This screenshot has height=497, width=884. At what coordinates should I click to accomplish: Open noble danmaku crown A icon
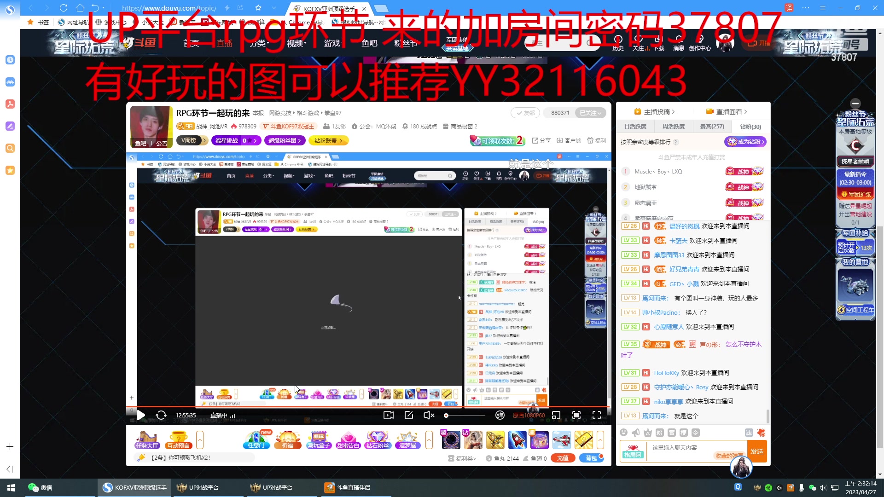648,433
